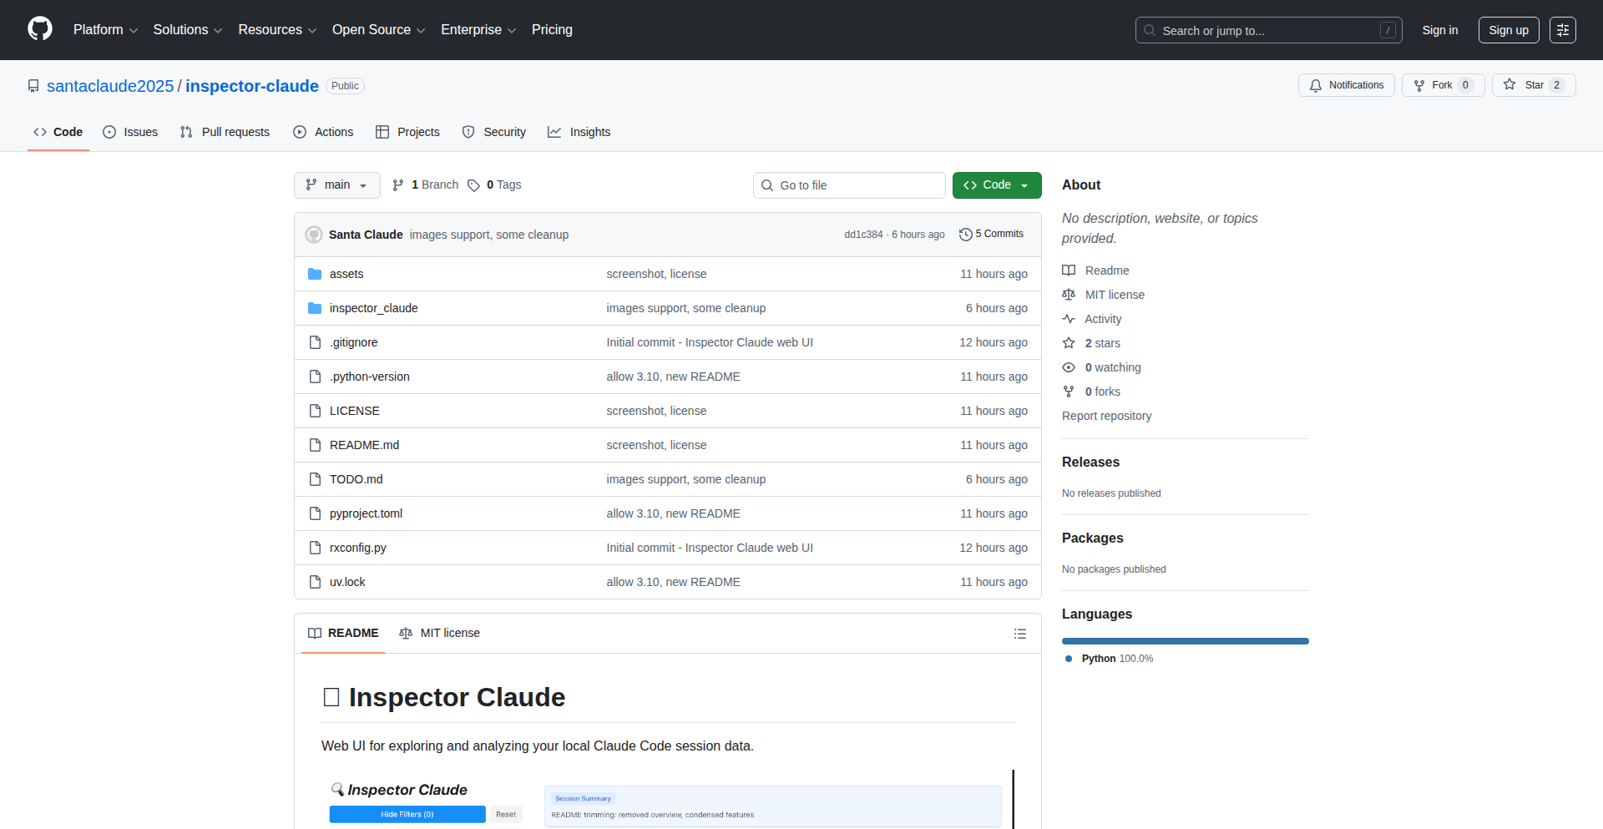
Task: Go to the Pricing page
Action: tap(552, 30)
